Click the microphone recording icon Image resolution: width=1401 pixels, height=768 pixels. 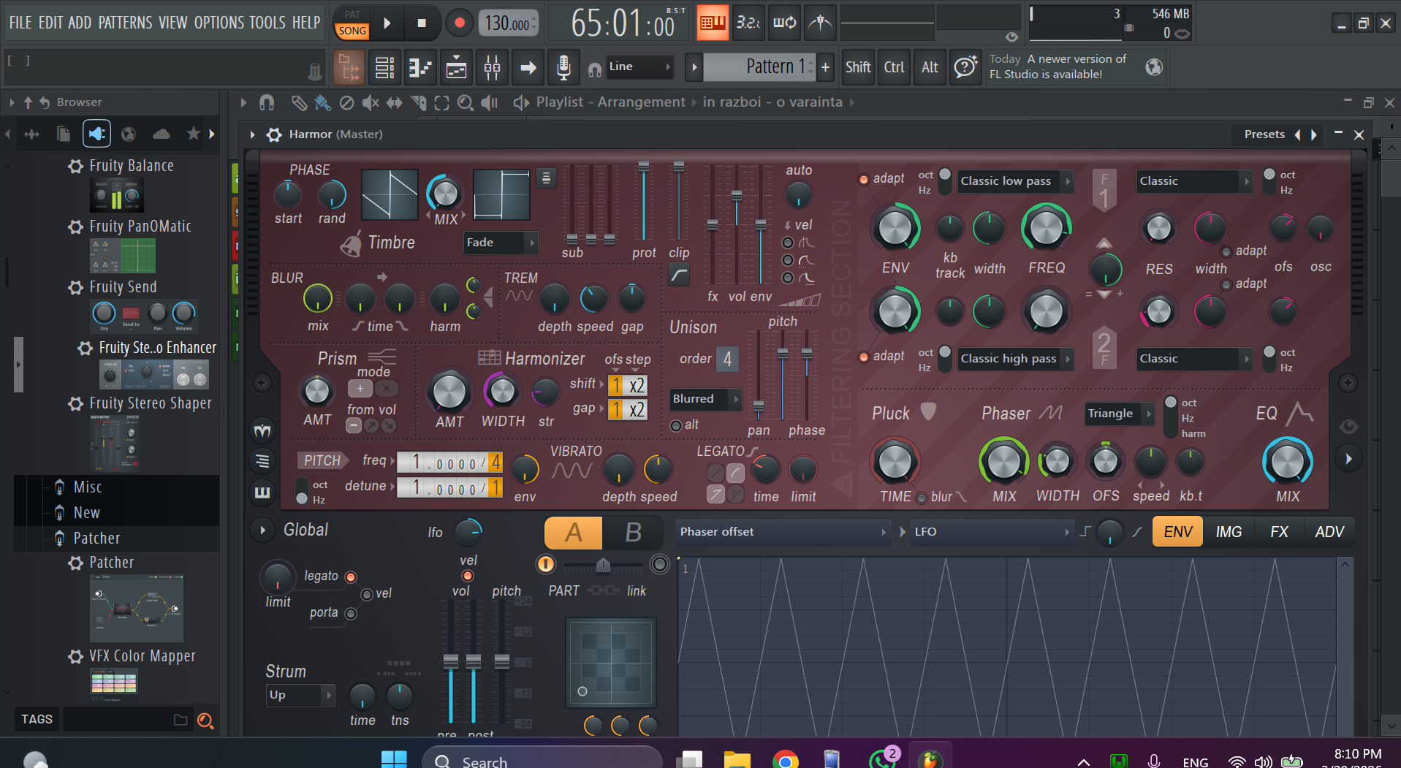pyautogui.click(x=563, y=68)
